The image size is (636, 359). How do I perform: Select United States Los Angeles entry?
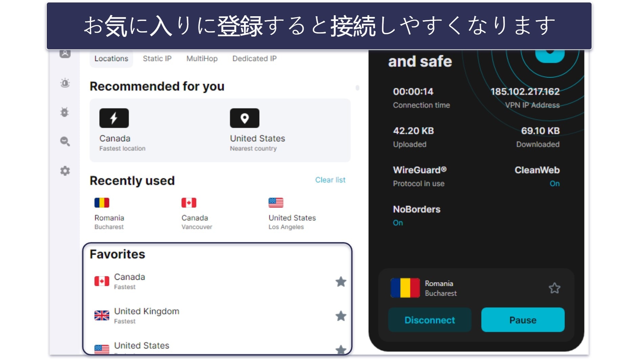(292, 214)
